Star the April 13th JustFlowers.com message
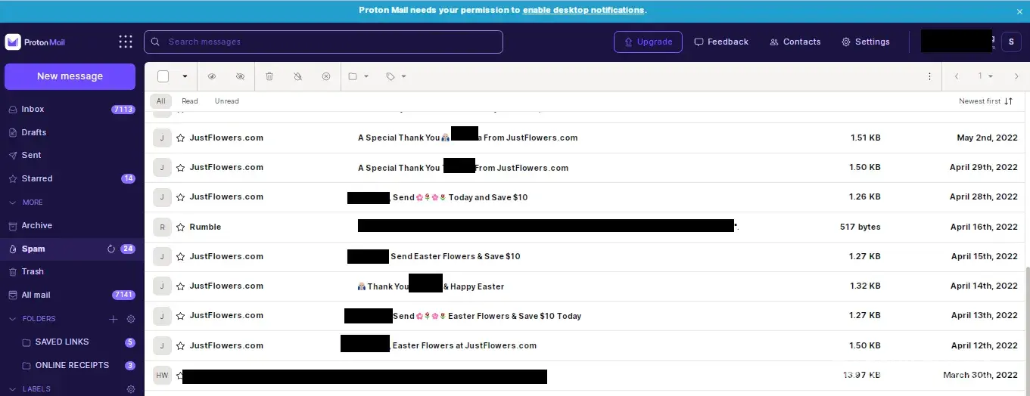This screenshot has width=1030, height=396. click(180, 316)
